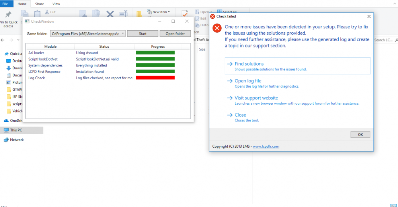398x207 pixels.
Task: Click the Open folder button
Action: coord(175,33)
